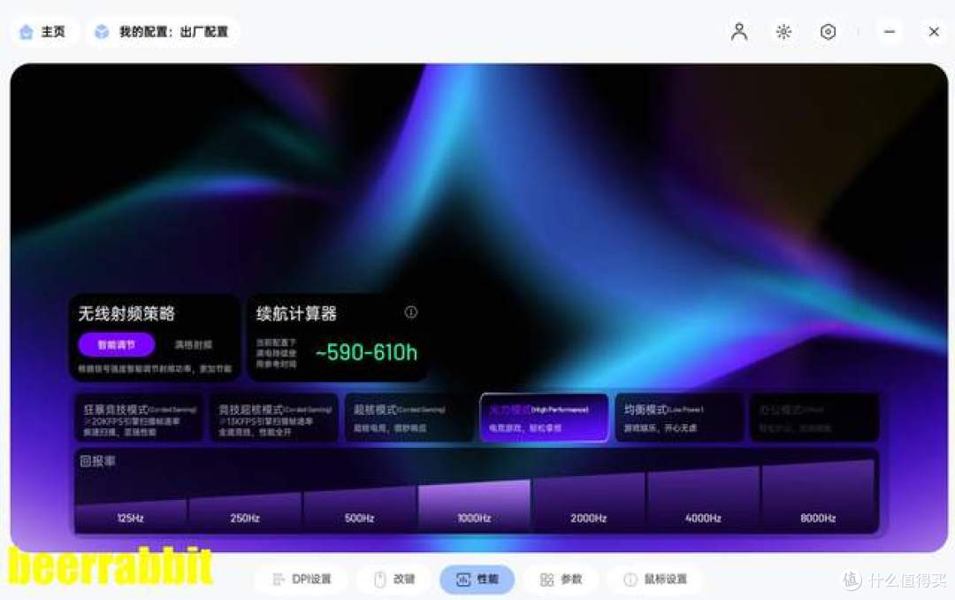Open the 鼠标设置 mouse settings tab

(656, 580)
